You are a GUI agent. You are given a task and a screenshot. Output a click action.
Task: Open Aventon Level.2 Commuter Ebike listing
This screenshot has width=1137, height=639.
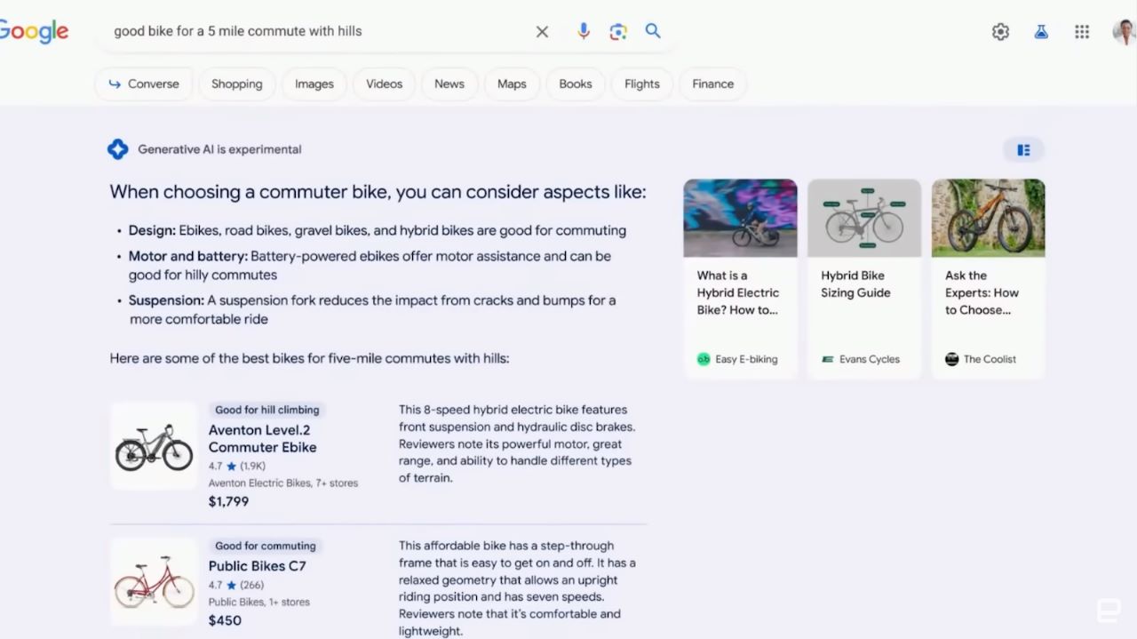pos(262,438)
